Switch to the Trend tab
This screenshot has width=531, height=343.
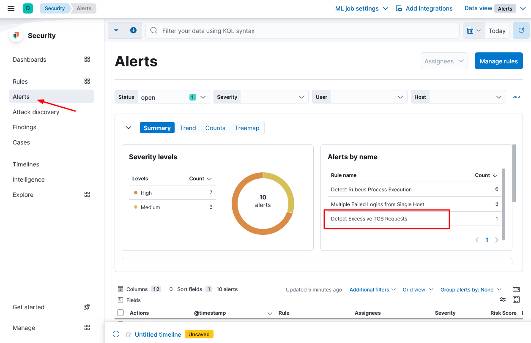pos(188,128)
